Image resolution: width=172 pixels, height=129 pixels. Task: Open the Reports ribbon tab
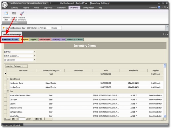tap(26, 8)
